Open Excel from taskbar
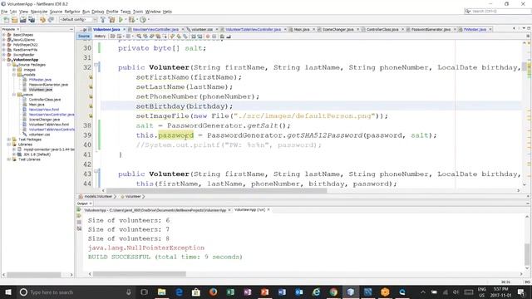This screenshot has height=299, width=532. coord(230,292)
